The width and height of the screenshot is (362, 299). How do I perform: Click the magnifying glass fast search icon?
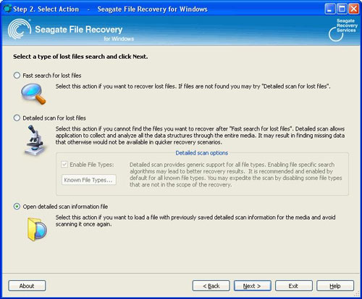point(33,94)
